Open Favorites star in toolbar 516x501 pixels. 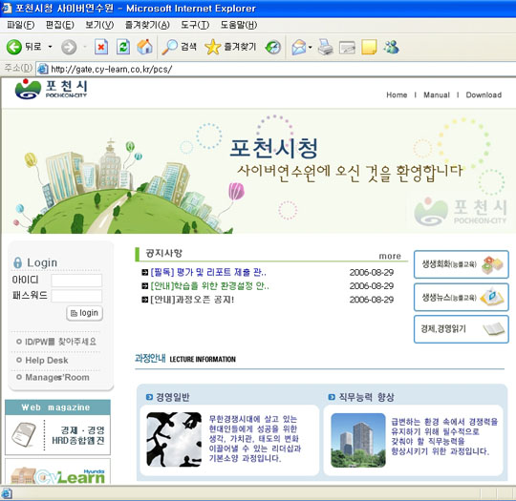[x=212, y=47]
